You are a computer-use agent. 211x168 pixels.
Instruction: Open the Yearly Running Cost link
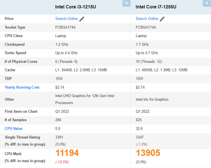point(22,87)
